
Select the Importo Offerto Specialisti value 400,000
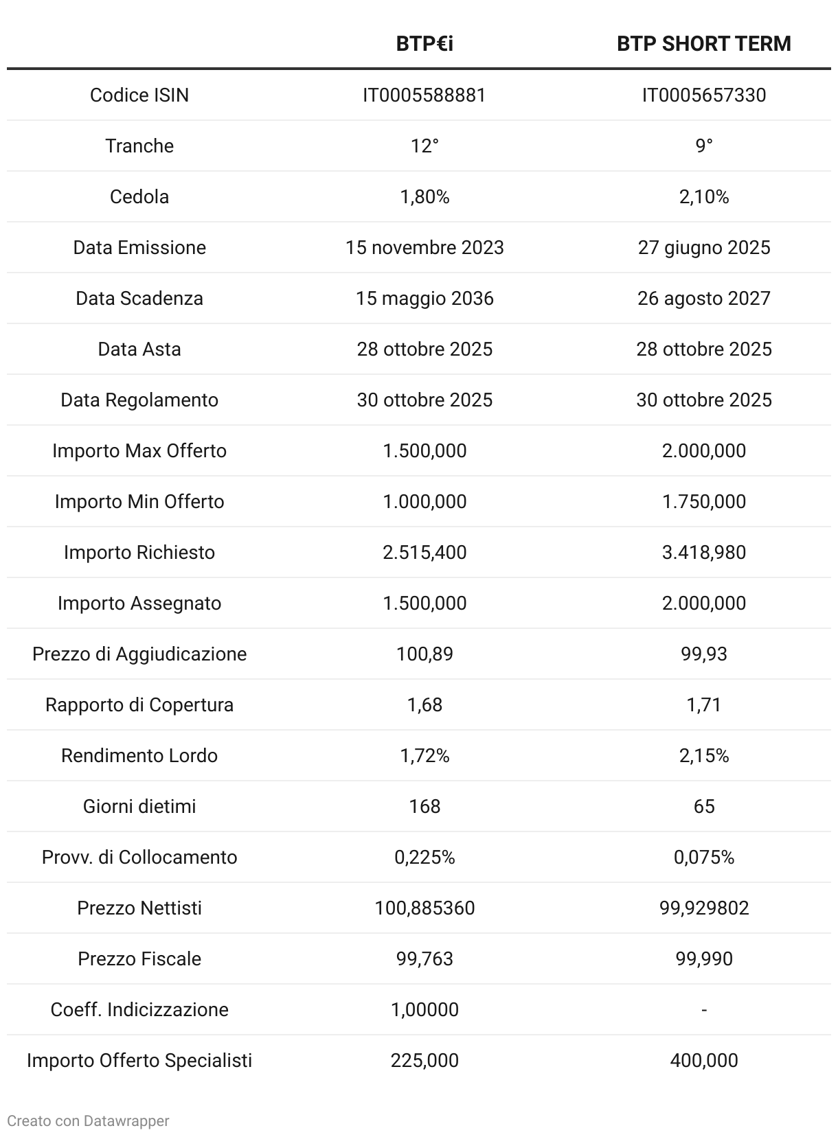[703, 1060]
